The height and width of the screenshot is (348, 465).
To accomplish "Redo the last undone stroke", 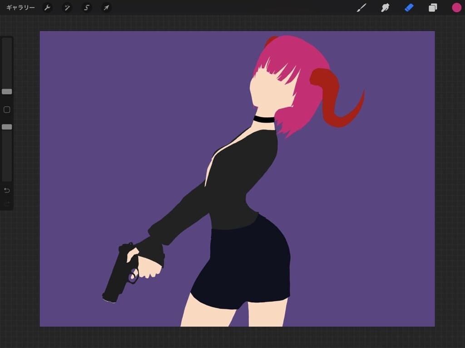I will 7,204.
